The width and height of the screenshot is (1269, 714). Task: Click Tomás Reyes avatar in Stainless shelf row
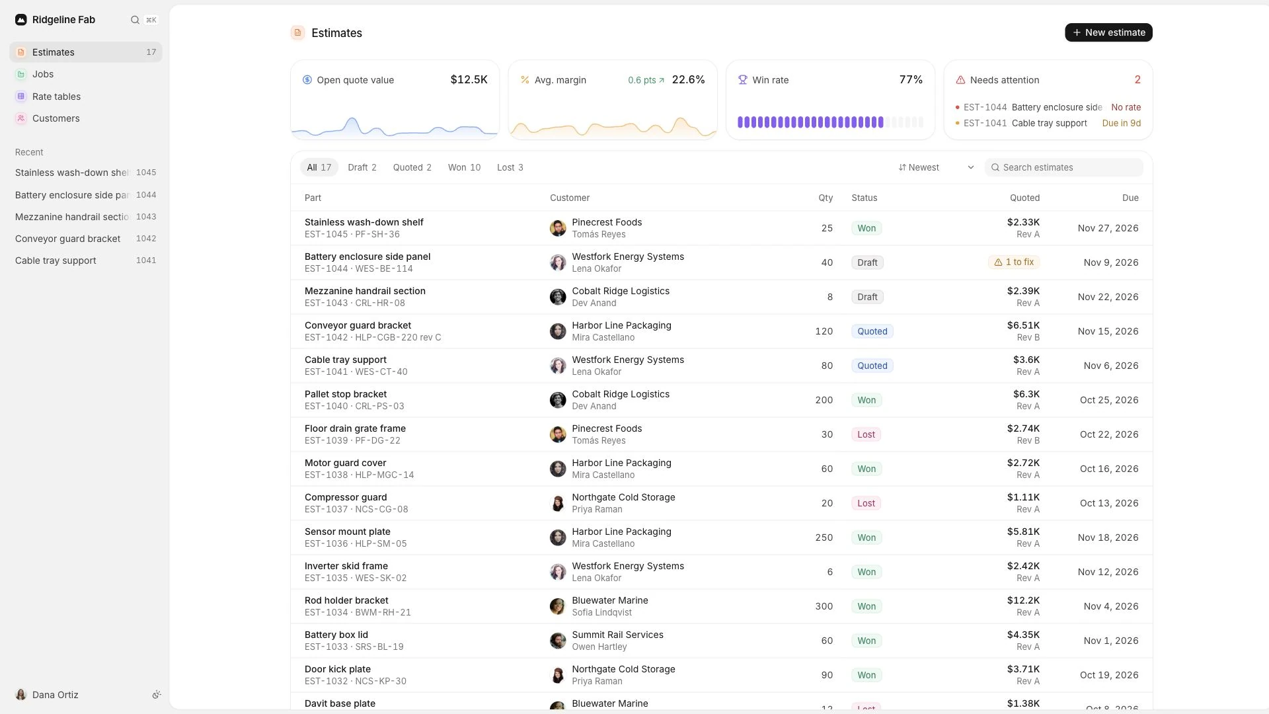[558, 228]
